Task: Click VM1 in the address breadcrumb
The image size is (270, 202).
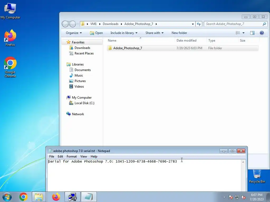Action: coord(93,24)
